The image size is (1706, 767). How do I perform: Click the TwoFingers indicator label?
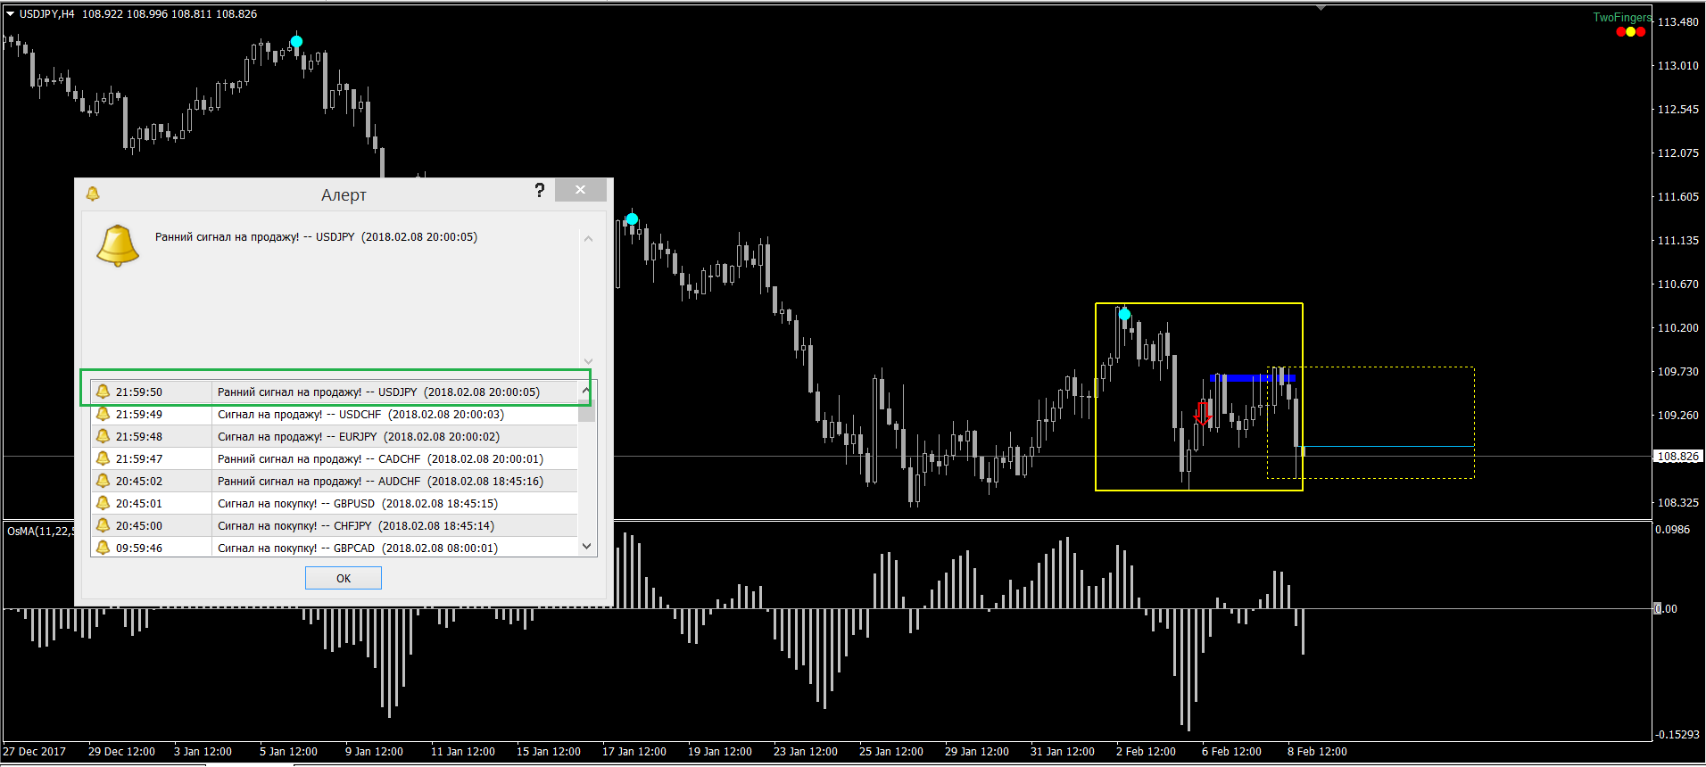pos(1622,17)
